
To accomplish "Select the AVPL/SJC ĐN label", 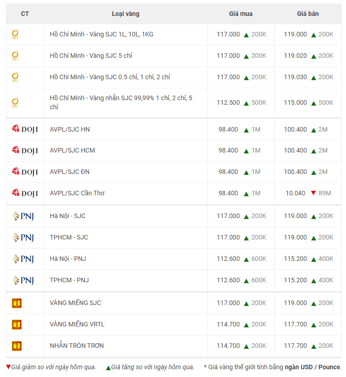I will [70, 172].
